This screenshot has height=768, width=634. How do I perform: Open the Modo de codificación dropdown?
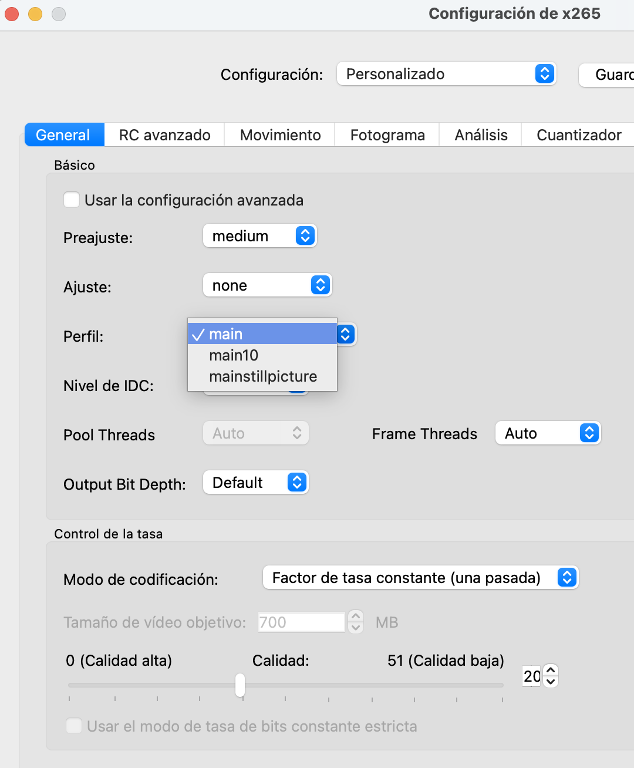point(420,577)
